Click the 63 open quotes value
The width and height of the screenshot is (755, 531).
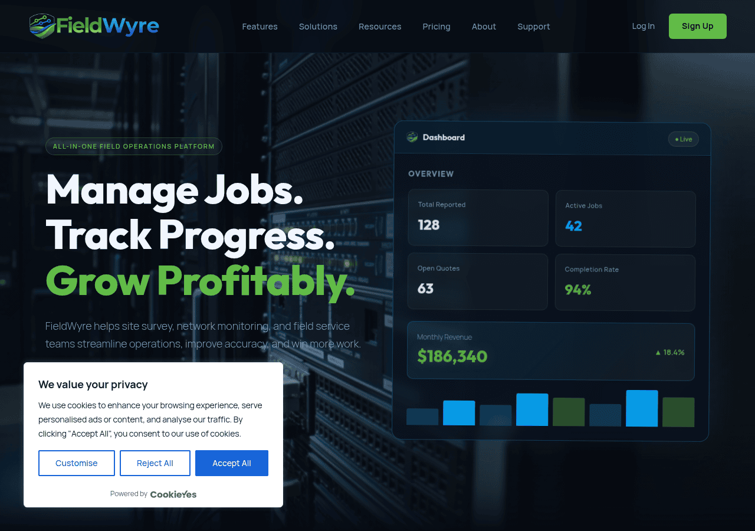(x=425, y=289)
